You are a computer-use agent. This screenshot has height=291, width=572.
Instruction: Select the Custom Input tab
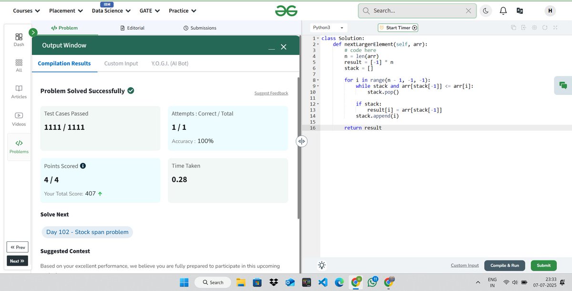[x=121, y=63]
